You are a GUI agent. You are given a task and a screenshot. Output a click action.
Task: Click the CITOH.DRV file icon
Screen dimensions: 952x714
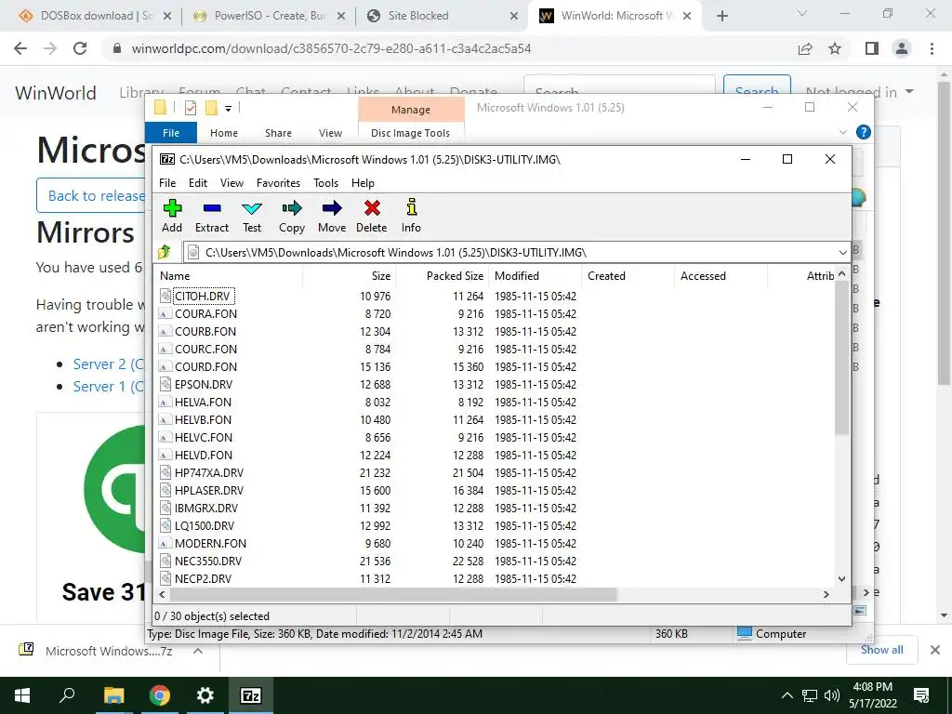tap(165, 296)
